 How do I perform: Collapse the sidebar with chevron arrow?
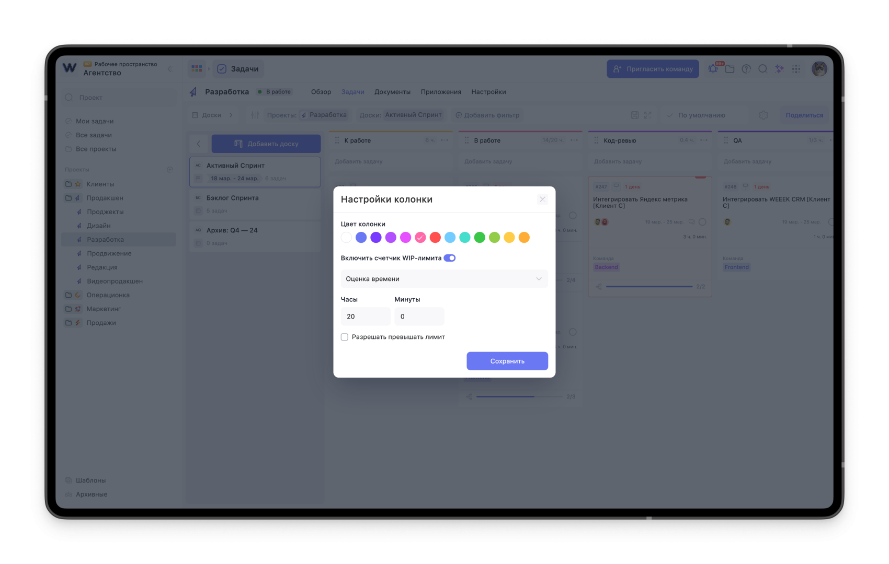pyautogui.click(x=169, y=69)
